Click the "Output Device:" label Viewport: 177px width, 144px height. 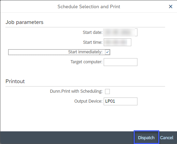(x=88, y=101)
